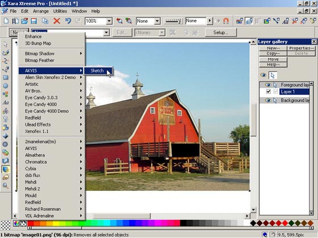The width and height of the screenshot is (318, 238).
Task: Select the Zoom magnifier tool
Action: [6, 186]
